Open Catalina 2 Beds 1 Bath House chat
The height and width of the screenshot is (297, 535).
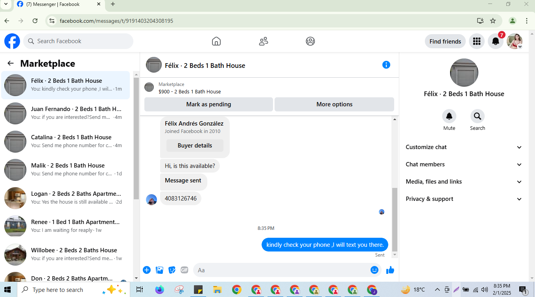(x=66, y=142)
